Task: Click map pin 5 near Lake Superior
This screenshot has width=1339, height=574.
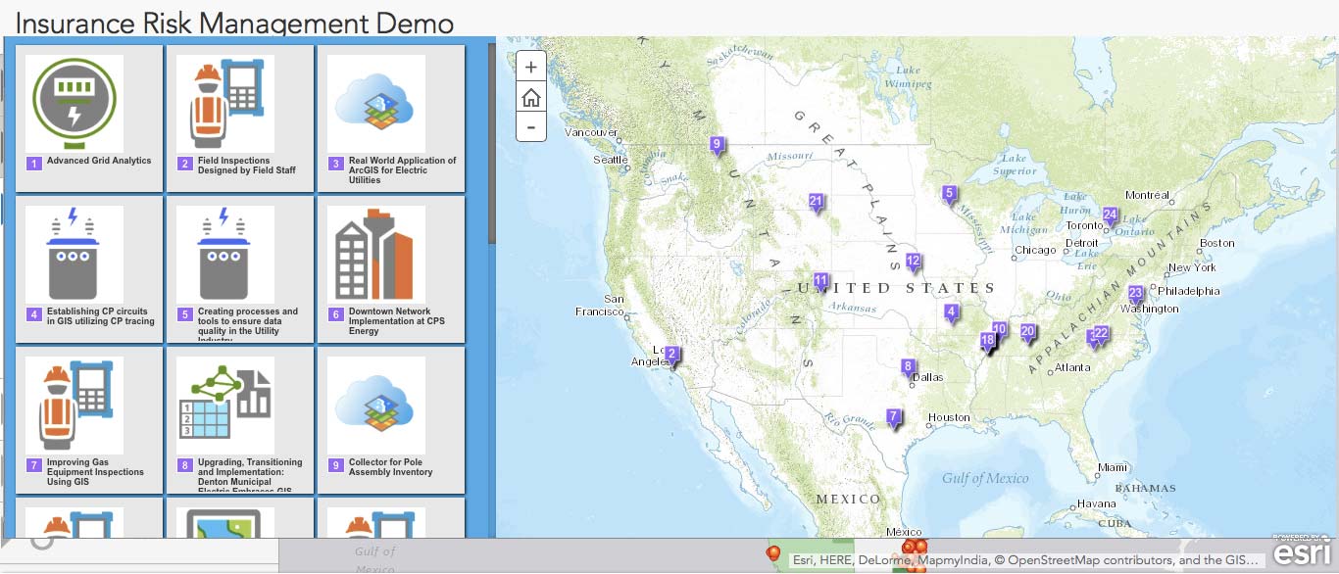Action: [949, 195]
